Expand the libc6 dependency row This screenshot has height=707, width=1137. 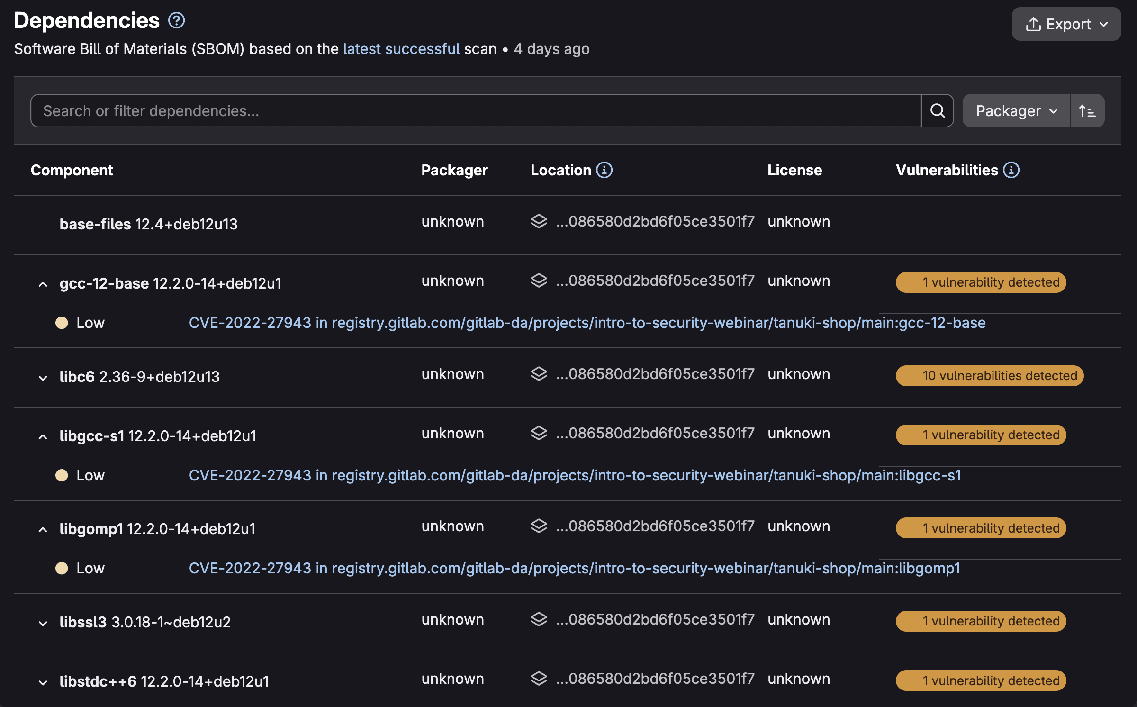(x=43, y=377)
